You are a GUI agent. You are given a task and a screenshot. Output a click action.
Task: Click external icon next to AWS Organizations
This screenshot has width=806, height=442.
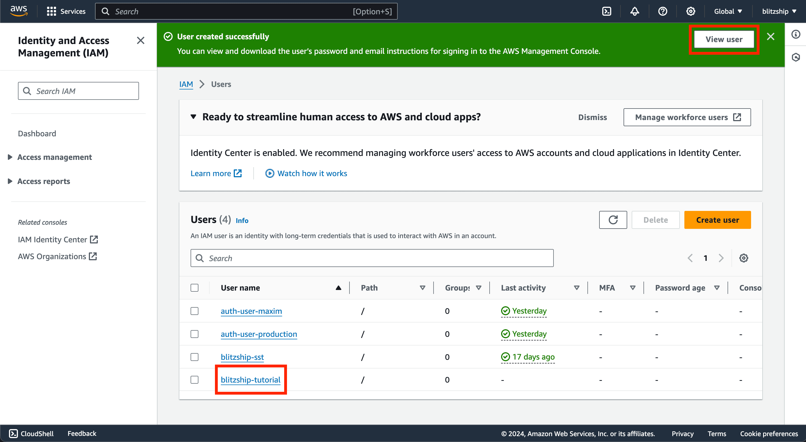tap(92, 256)
